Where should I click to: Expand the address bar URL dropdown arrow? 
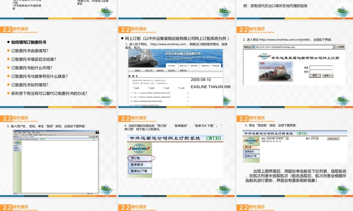[x=334, y=47]
